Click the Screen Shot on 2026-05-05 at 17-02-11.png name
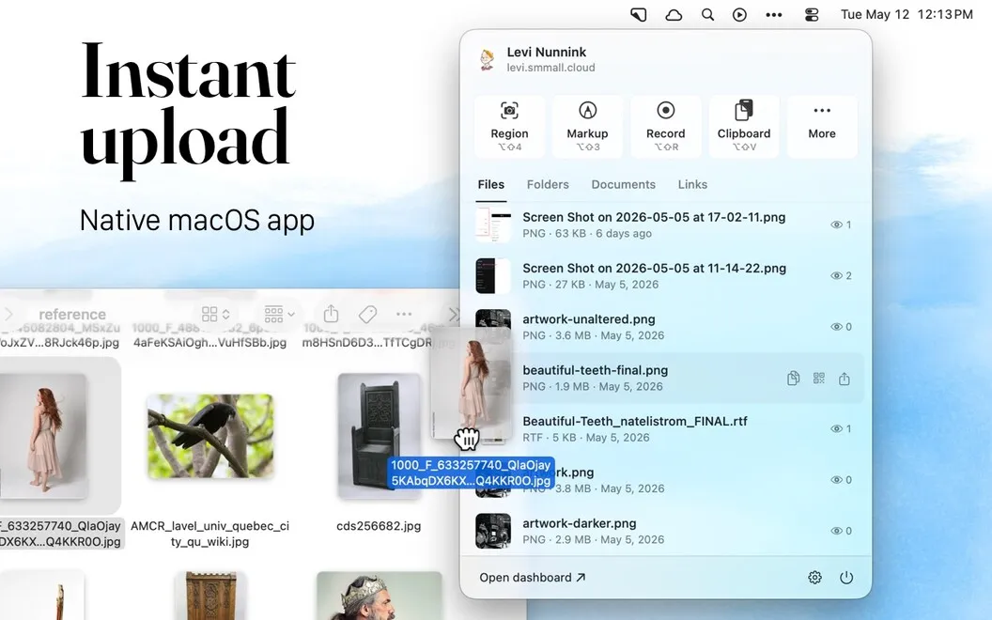This screenshot has height=620, width=992. (654, 217)
